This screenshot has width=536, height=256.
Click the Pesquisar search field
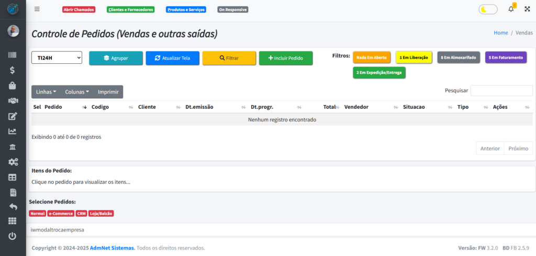501,91
